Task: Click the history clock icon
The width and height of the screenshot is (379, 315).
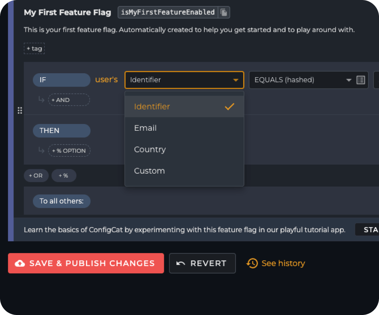Action: [x=252, y=263]
